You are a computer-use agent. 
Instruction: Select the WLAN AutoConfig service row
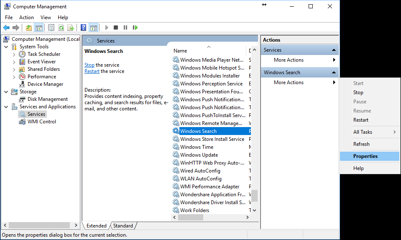point(211,179)
